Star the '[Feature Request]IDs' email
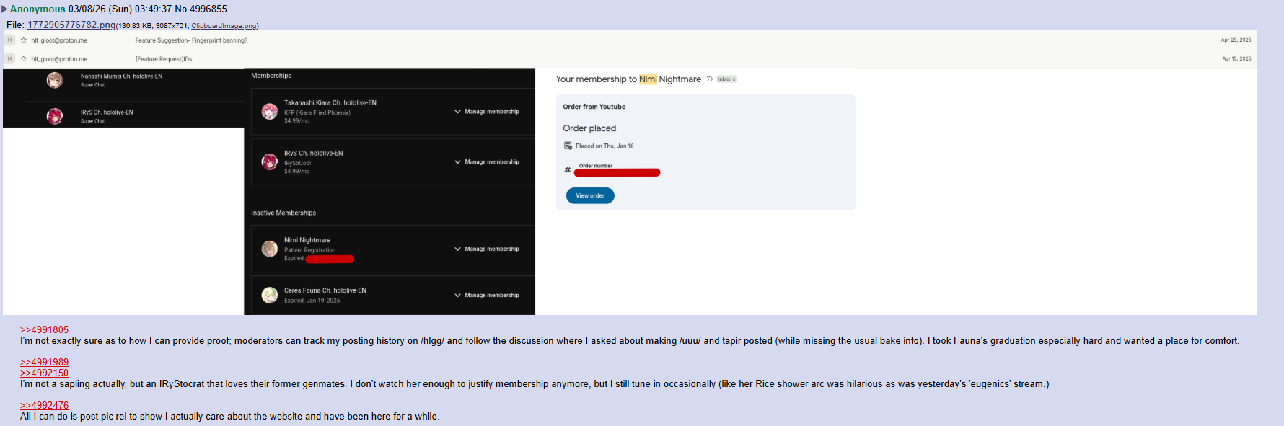The width and height of the screenshot is (1284, 426). [24, 59]
